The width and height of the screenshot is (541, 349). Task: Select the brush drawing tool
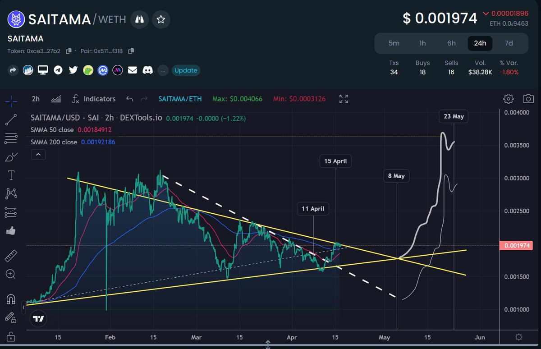11,157
